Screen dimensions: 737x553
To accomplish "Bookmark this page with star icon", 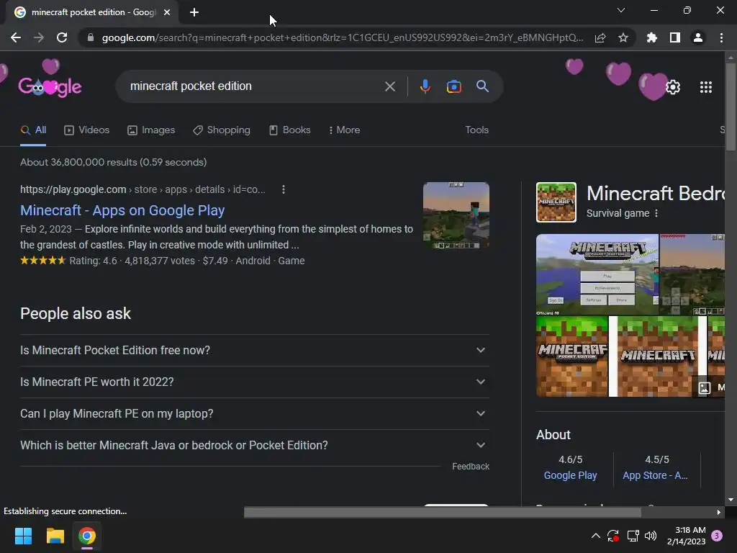I will [623, 37].
